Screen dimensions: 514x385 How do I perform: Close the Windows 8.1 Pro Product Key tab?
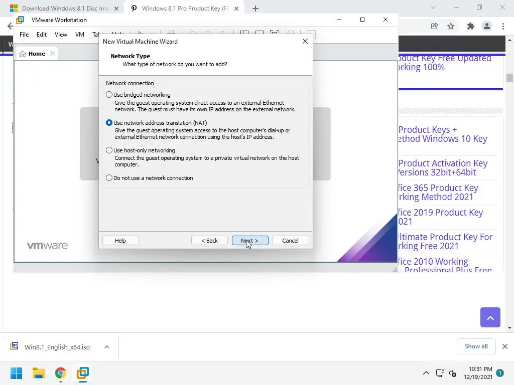point(236,9)
